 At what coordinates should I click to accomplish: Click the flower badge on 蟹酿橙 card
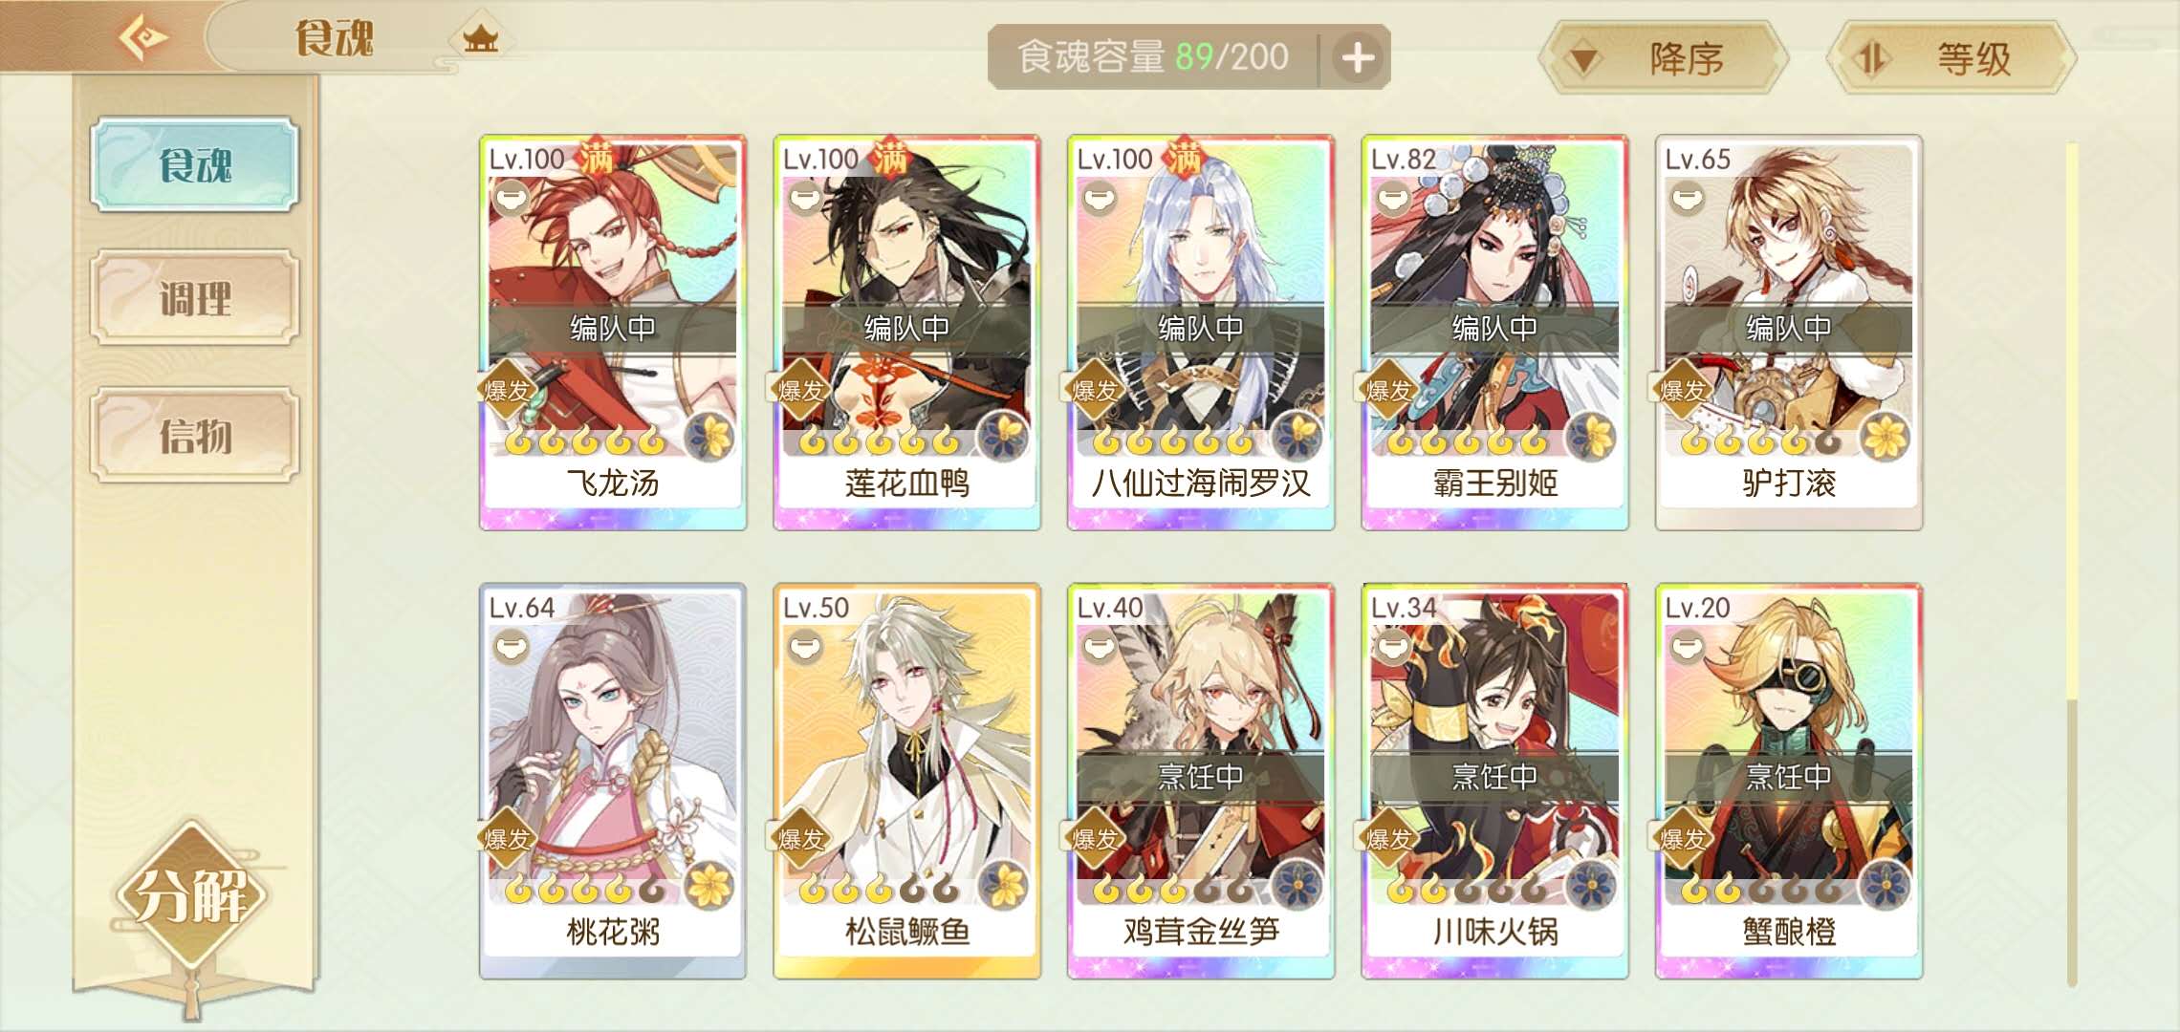(1886, 885)
